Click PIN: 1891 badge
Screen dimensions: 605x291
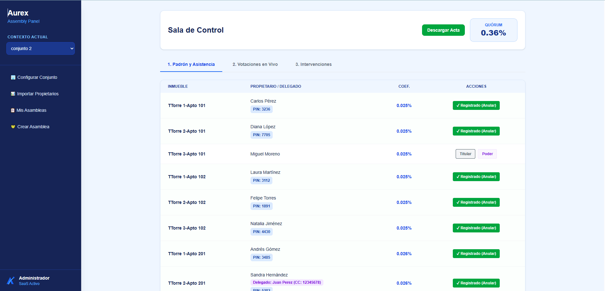(x=262, y=206)
